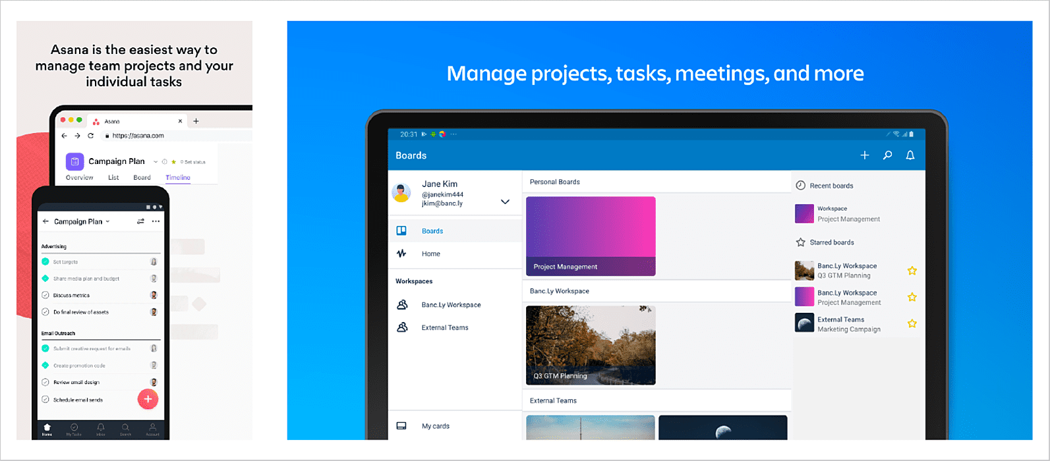Open External Teams in sidebar
The image size is (1050, 461).
pos(455,327)
